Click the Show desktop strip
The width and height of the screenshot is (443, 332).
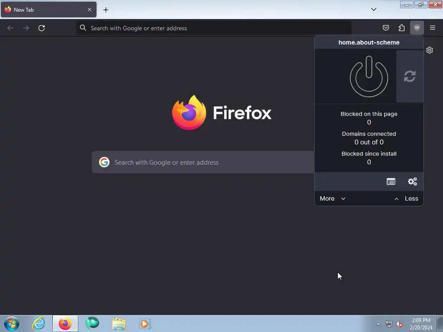440,323
